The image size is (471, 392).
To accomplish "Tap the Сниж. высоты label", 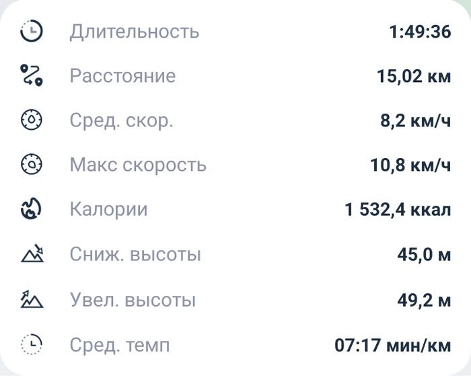I will coord(135,255).
